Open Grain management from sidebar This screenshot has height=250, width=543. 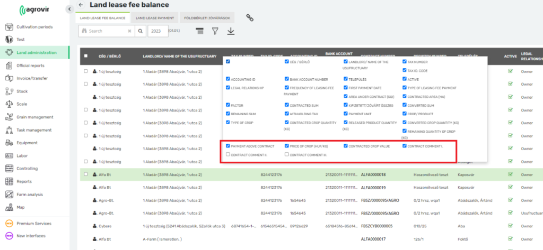(x=34, y=117)
